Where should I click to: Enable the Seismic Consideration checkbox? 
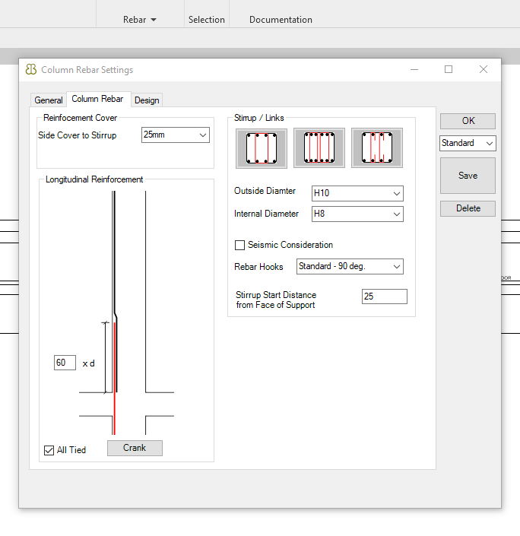point(240,245)
